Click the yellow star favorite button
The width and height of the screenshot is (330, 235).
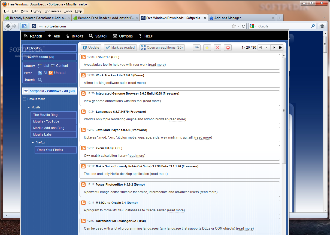(x=207, y=48)
